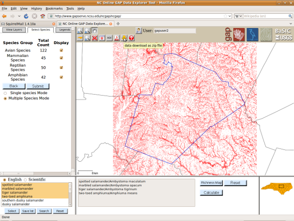The image size is (294, 221).
Task: Open a new browser tab
Action: [x=118, y=24]
